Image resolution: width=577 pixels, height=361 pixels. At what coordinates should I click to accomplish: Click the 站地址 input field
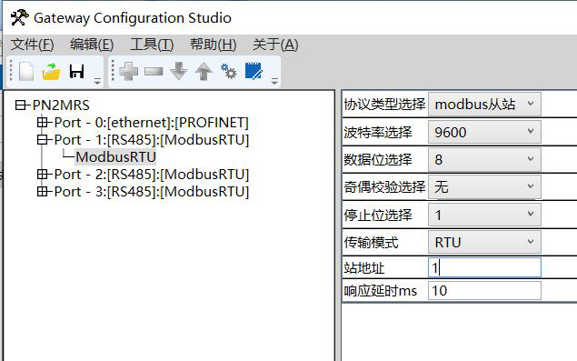point(484,267)
